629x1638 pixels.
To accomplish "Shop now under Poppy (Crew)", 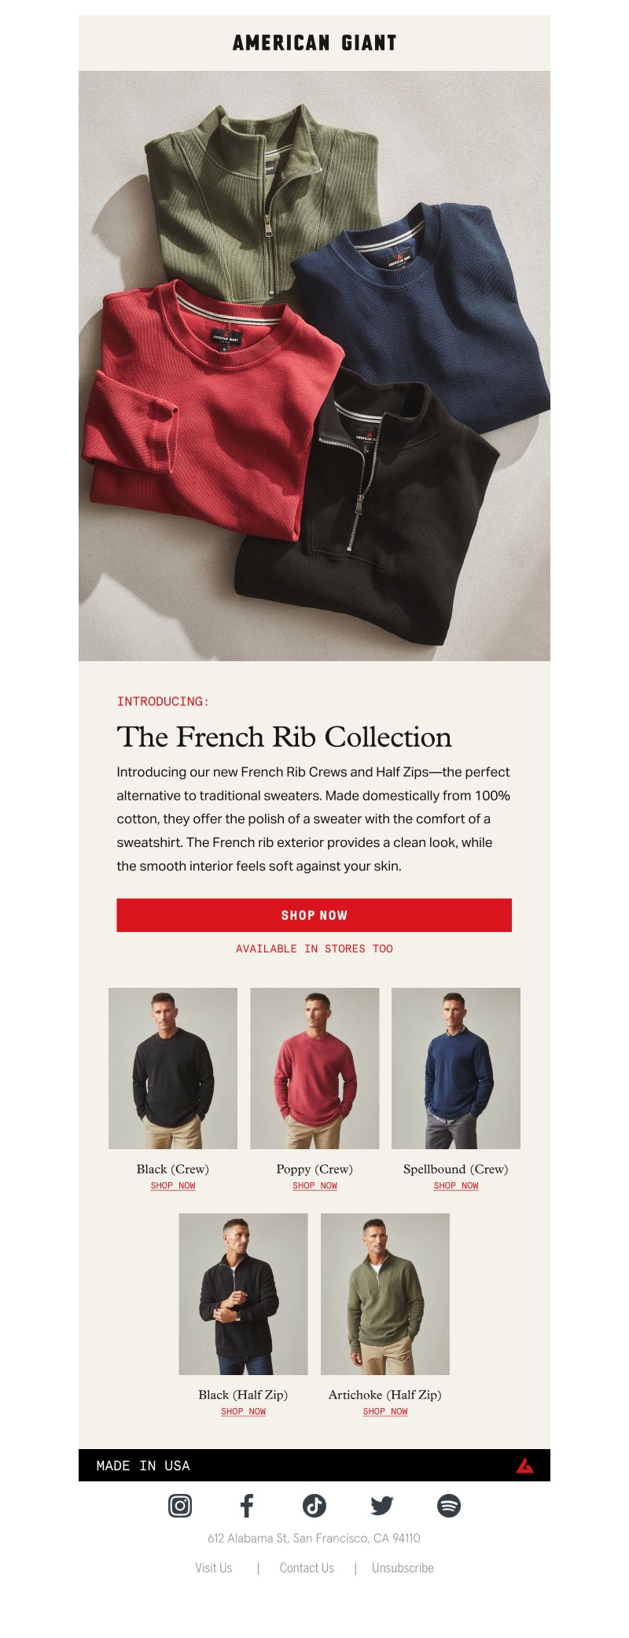I will [x=314, y=1185].
